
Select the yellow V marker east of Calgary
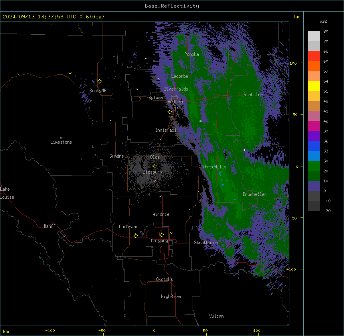[x=171, y=233]
